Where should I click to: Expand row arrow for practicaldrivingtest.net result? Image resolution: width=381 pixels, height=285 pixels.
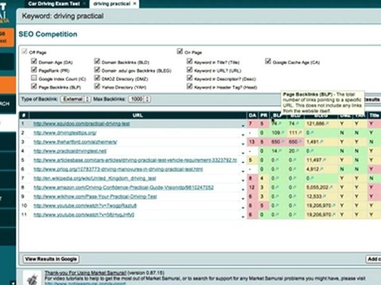tap(243, 153)
